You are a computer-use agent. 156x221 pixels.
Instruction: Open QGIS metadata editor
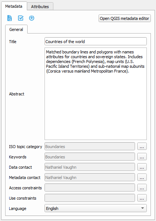125,18
